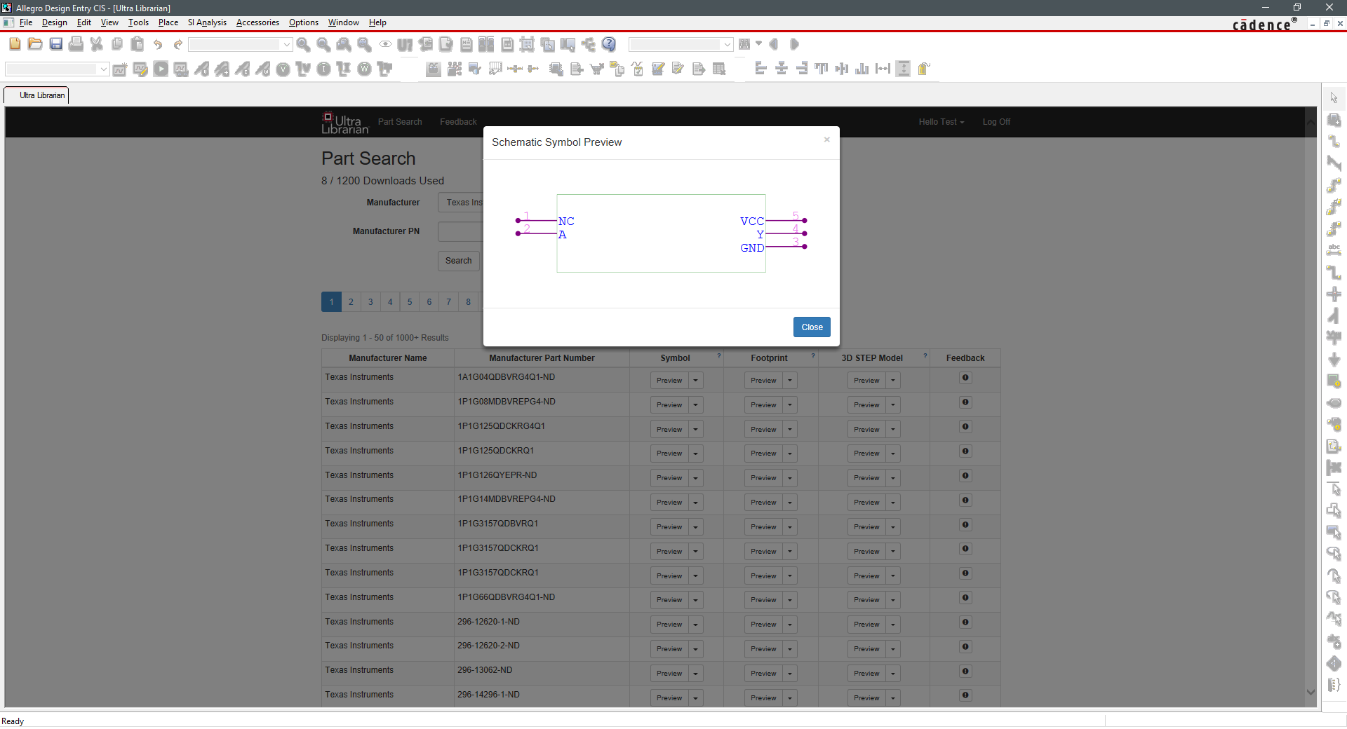Viewport: 1347px width, 729px height.
Task: Click scroll-down arrow of page scrollbar
Action: click(x=1311, y=693)
